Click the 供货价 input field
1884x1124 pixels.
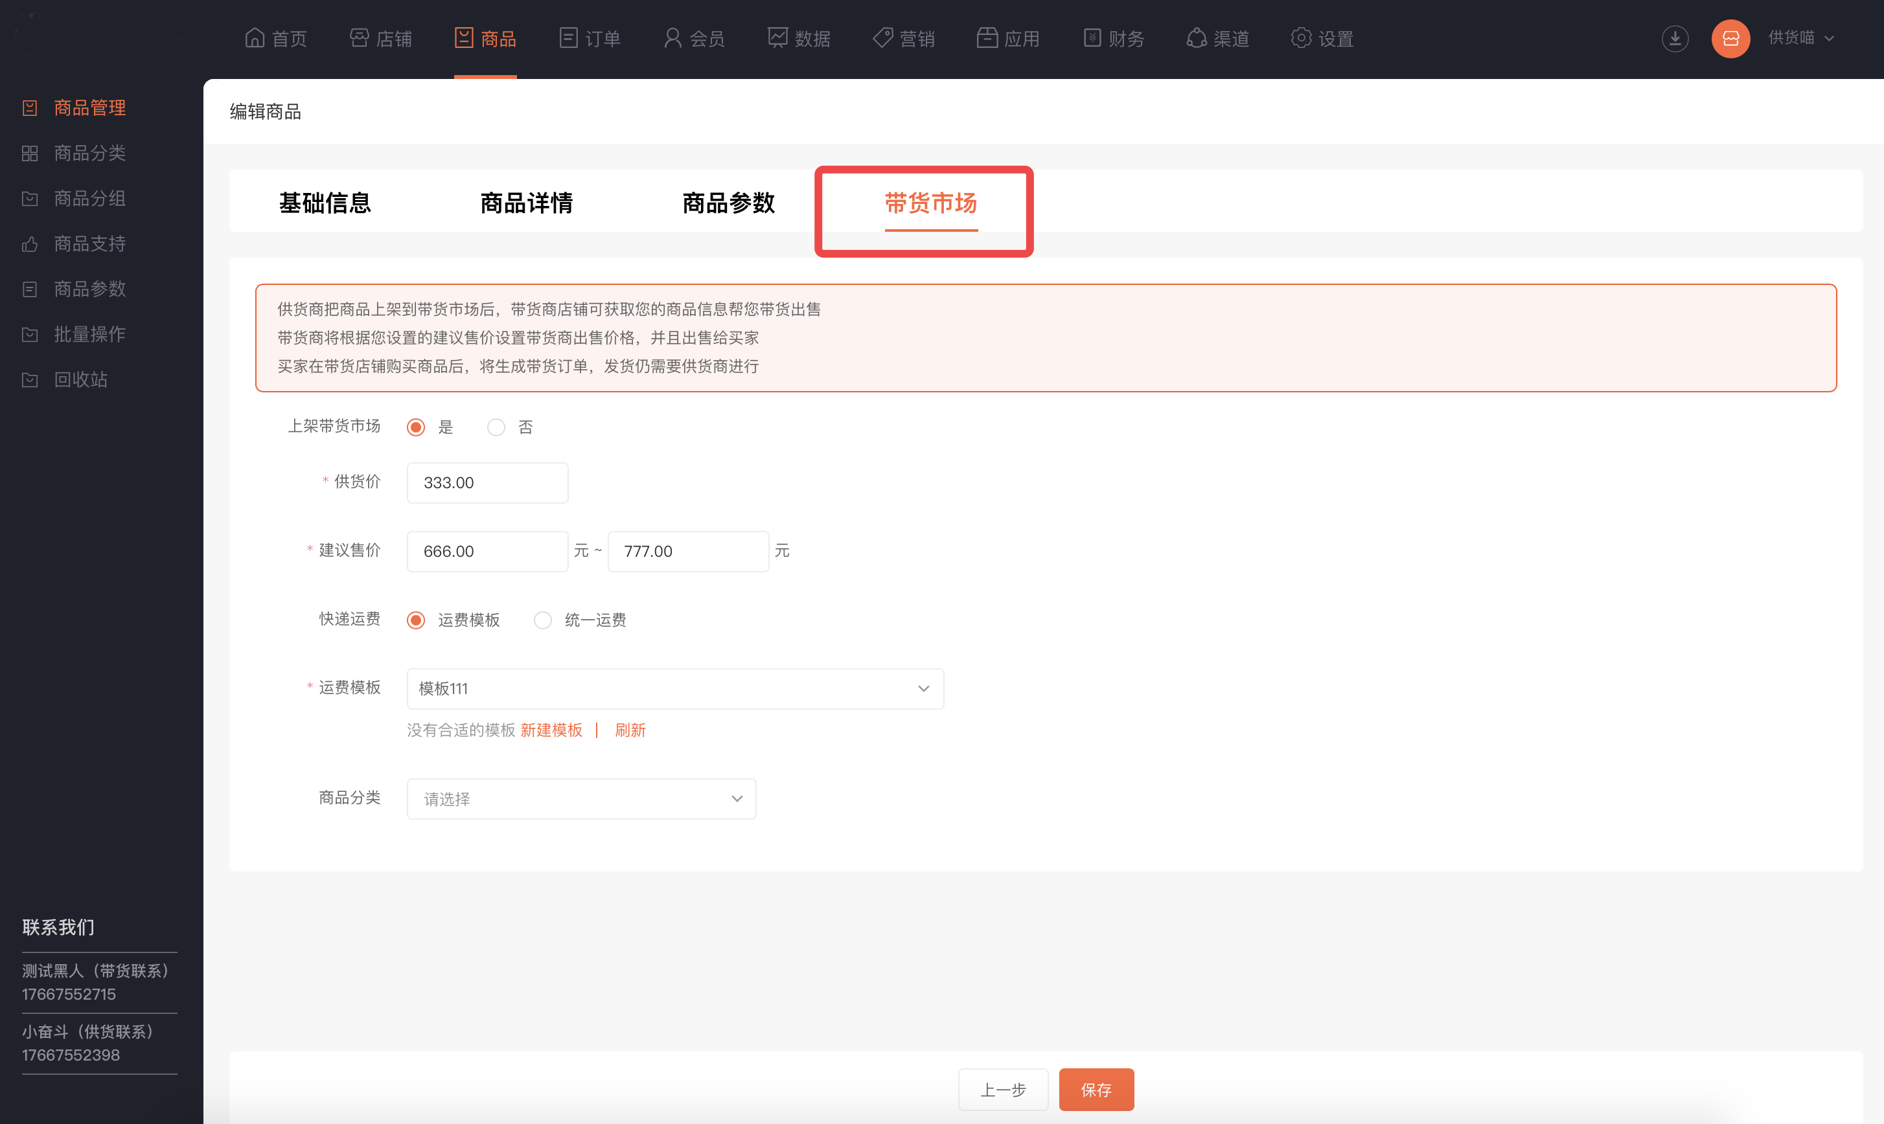[487, 482]
